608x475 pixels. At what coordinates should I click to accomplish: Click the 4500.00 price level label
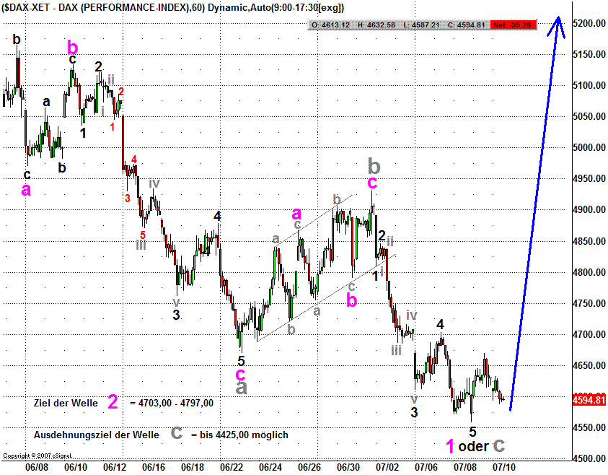coord(589,459)
